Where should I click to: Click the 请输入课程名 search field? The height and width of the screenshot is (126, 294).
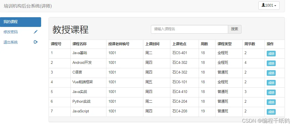(189, 29)
